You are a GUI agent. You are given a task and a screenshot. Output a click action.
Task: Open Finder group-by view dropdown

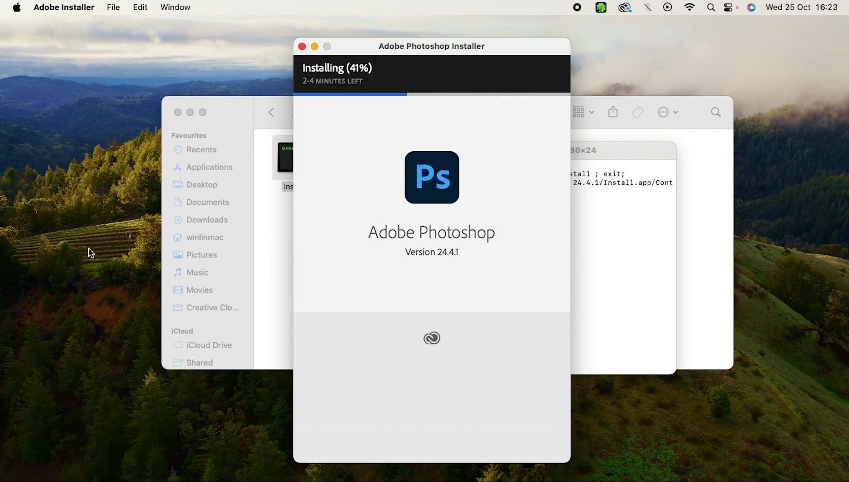583,112
